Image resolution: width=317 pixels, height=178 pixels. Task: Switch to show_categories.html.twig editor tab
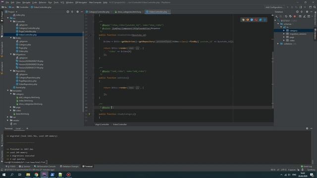[x=128, y=12]
